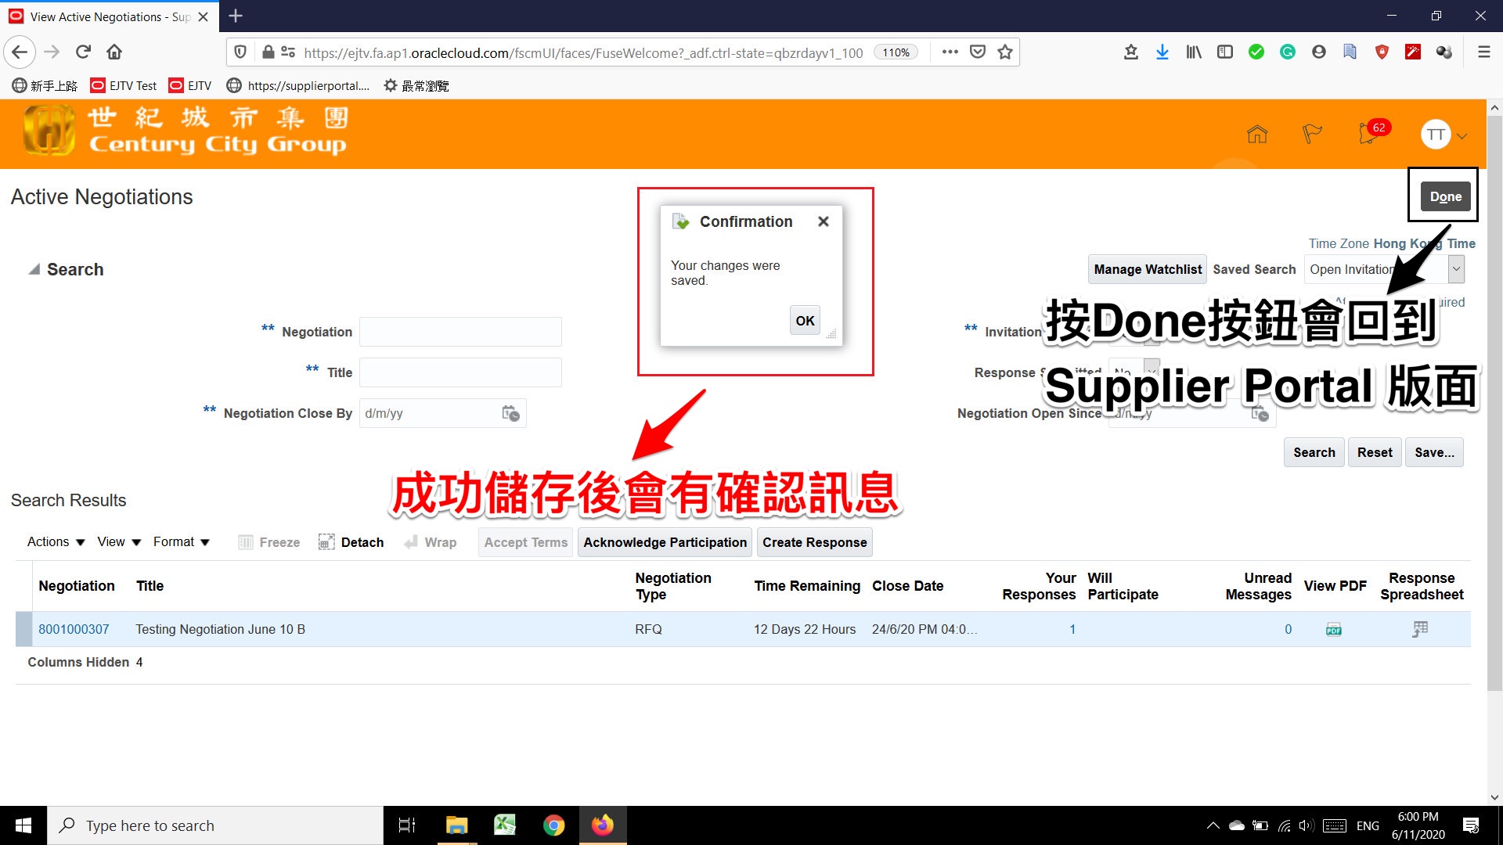Reload page with refresh icon
This screenshot has width=1503, height=845.
click(x=83, y=52)
